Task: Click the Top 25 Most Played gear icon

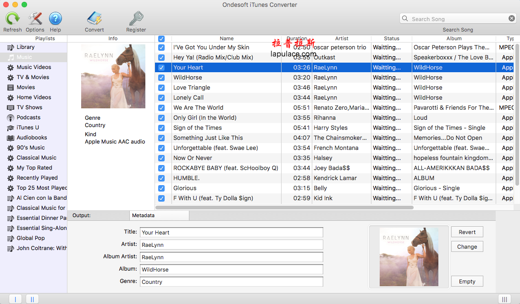Action: 11,188
